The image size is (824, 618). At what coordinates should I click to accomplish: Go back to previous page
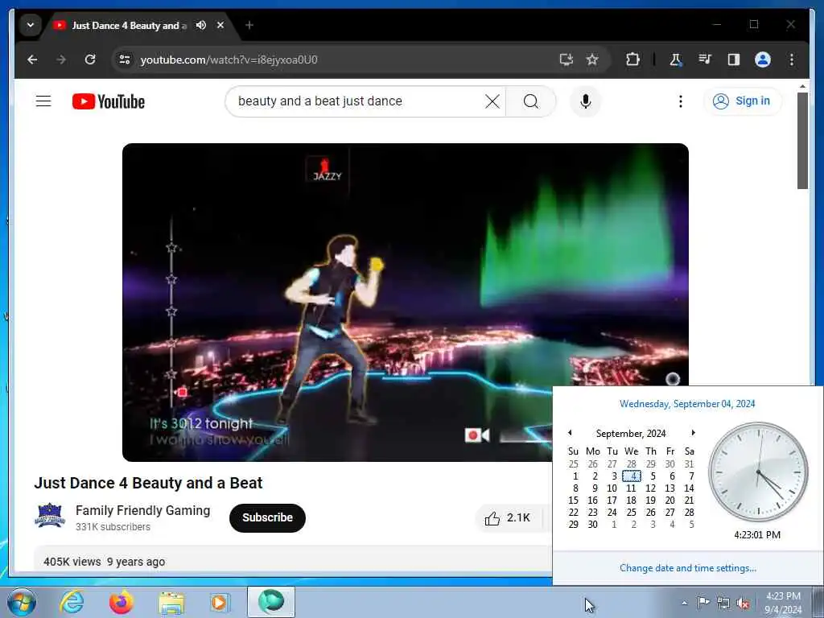(32, 60)
